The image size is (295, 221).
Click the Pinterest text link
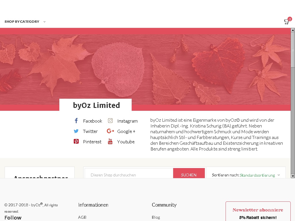pos(92,142)
